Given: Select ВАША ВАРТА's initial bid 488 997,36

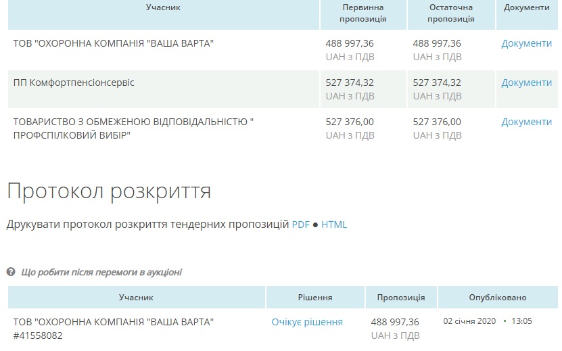Looking at the screenshot, I should click(350, 43).
